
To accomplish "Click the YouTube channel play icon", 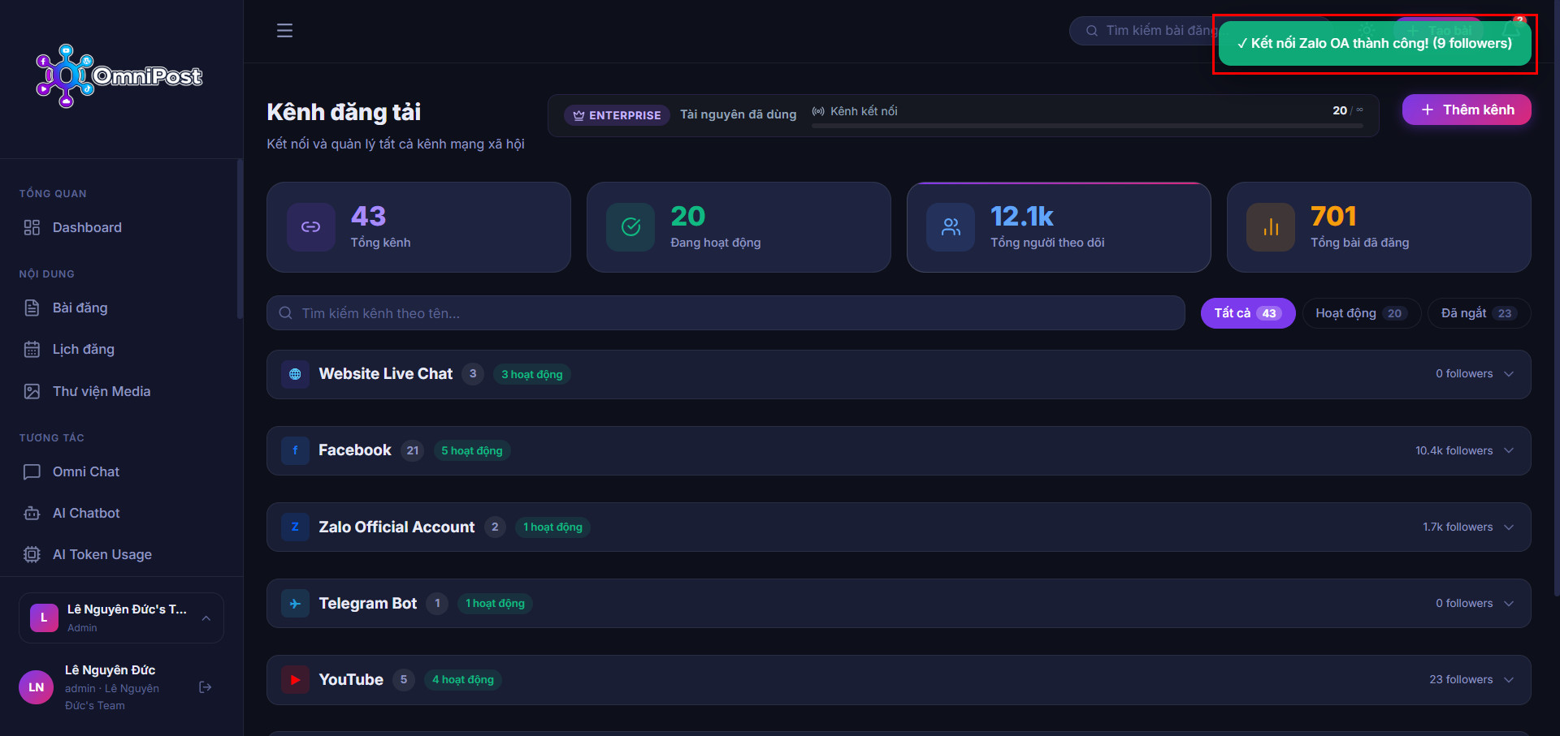I will pyautogui.click(x=295, y=680).
